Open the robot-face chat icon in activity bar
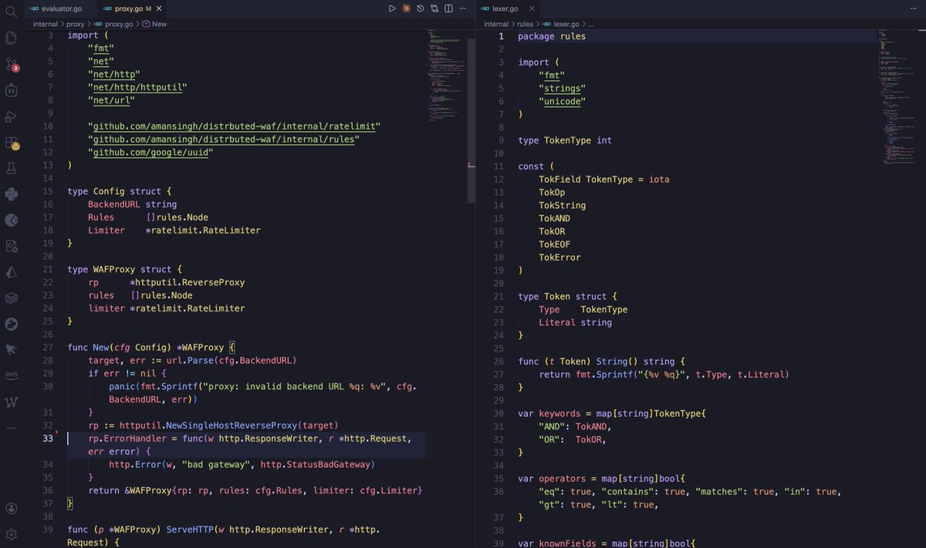Viewport: 926px width, 548px height. click(12, 90)
